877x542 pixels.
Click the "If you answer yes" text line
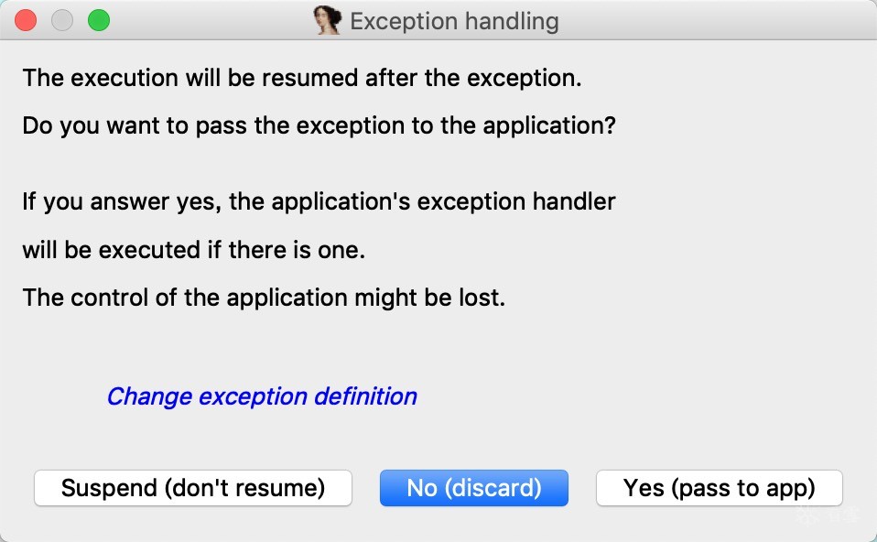pos(319,201)
